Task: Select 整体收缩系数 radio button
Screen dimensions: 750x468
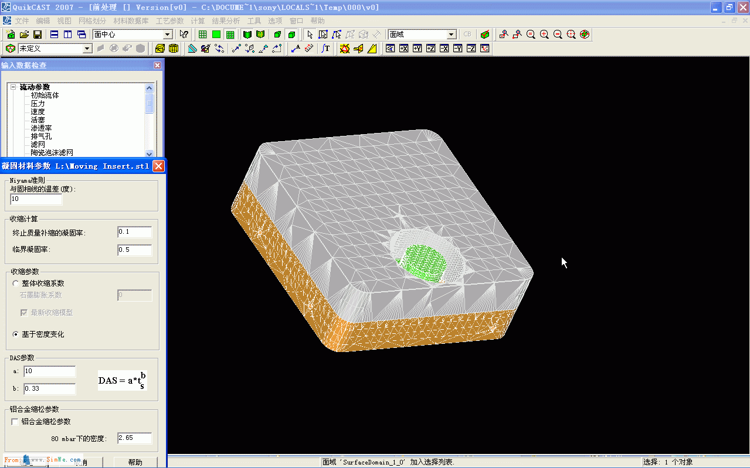Action: 15,283
